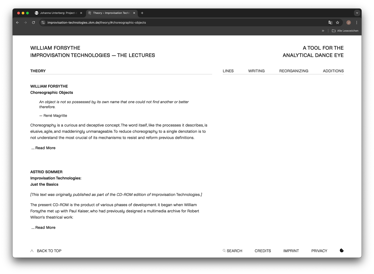Click Read More under Choreographic Objects
This screenshot has width=374, height=274.
coord(43,148)
